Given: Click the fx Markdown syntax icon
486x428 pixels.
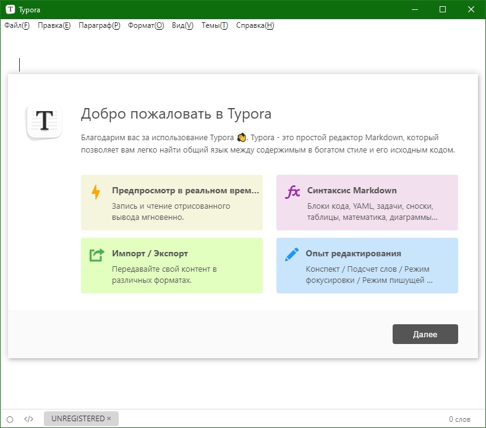Looking at the screenshot, I should point(292,191).
